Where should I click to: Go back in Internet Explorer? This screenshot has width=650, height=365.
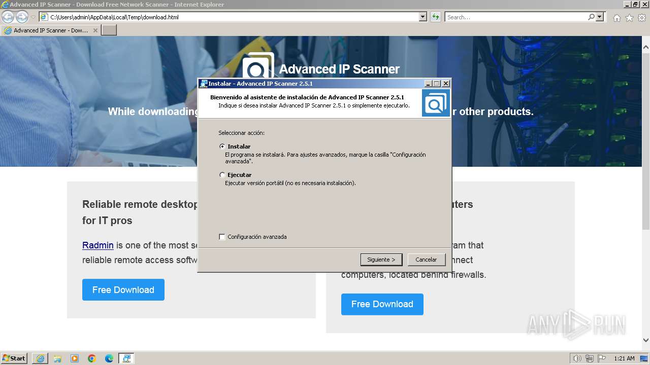coord(8,17)
